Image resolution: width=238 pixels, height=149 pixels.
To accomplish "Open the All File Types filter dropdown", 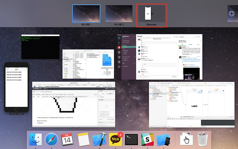I will 183,41.
